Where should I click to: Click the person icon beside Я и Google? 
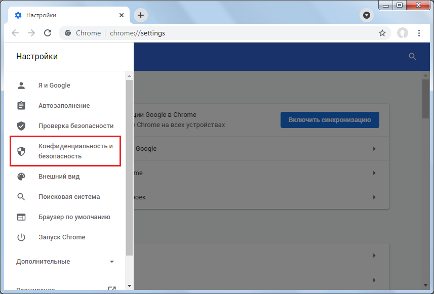click(21, 85)
